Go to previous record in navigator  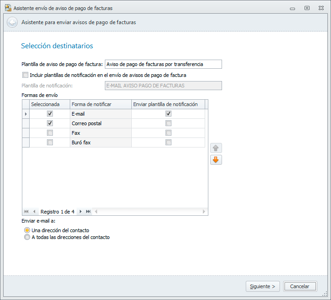(34, 212)
